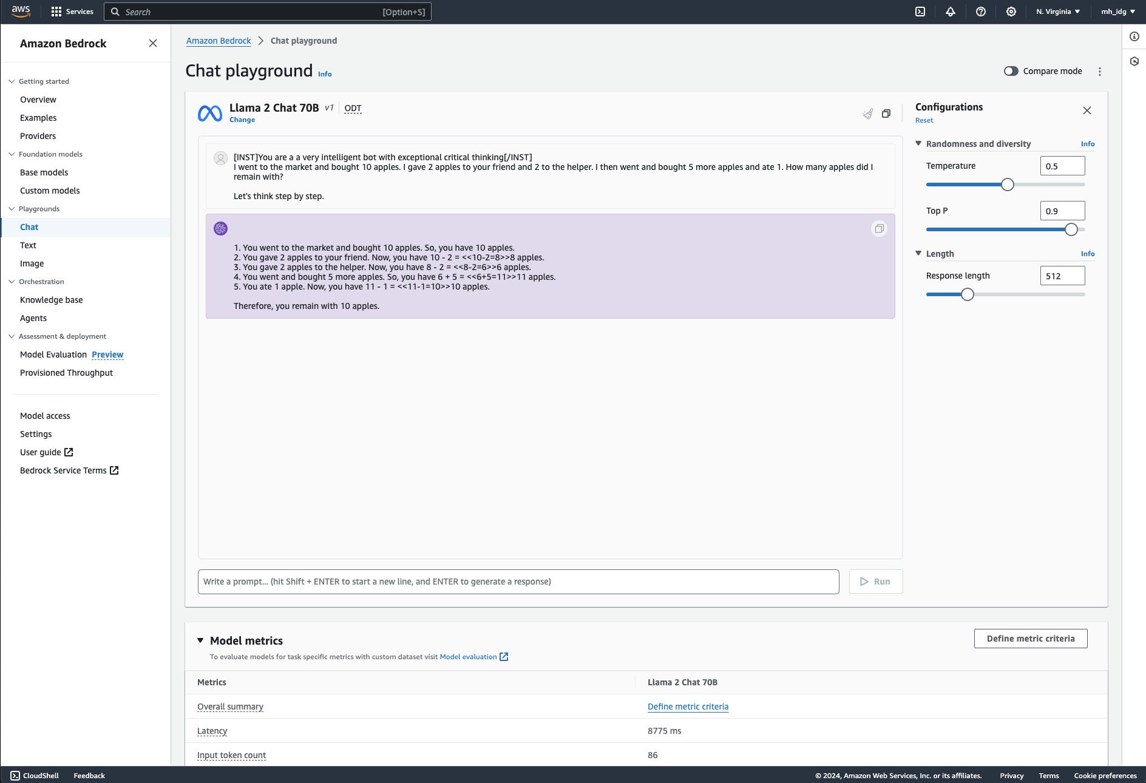Open notifications bell icon

click(951, 12)
